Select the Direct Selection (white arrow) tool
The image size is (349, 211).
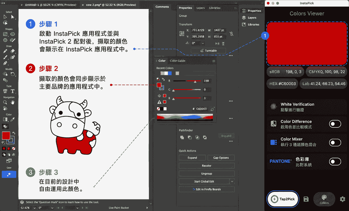click(x=13, y=17)
